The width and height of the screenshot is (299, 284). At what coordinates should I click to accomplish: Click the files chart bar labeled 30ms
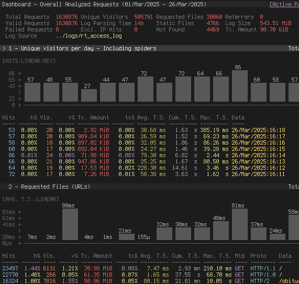tap(183, 234)
